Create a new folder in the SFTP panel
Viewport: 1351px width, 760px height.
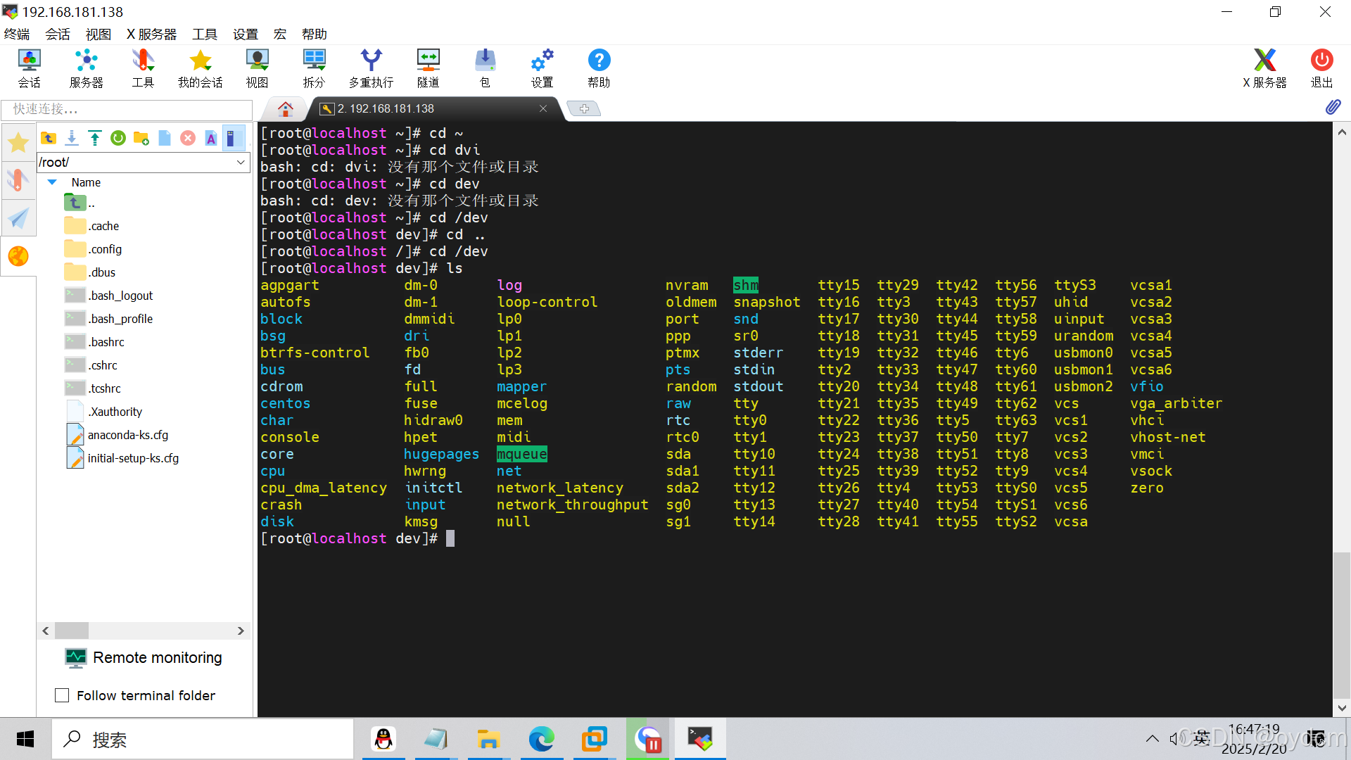[x=141, y=138]
